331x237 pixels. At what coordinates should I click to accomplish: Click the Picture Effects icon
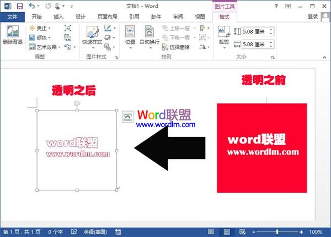click(x=108, y=38)
